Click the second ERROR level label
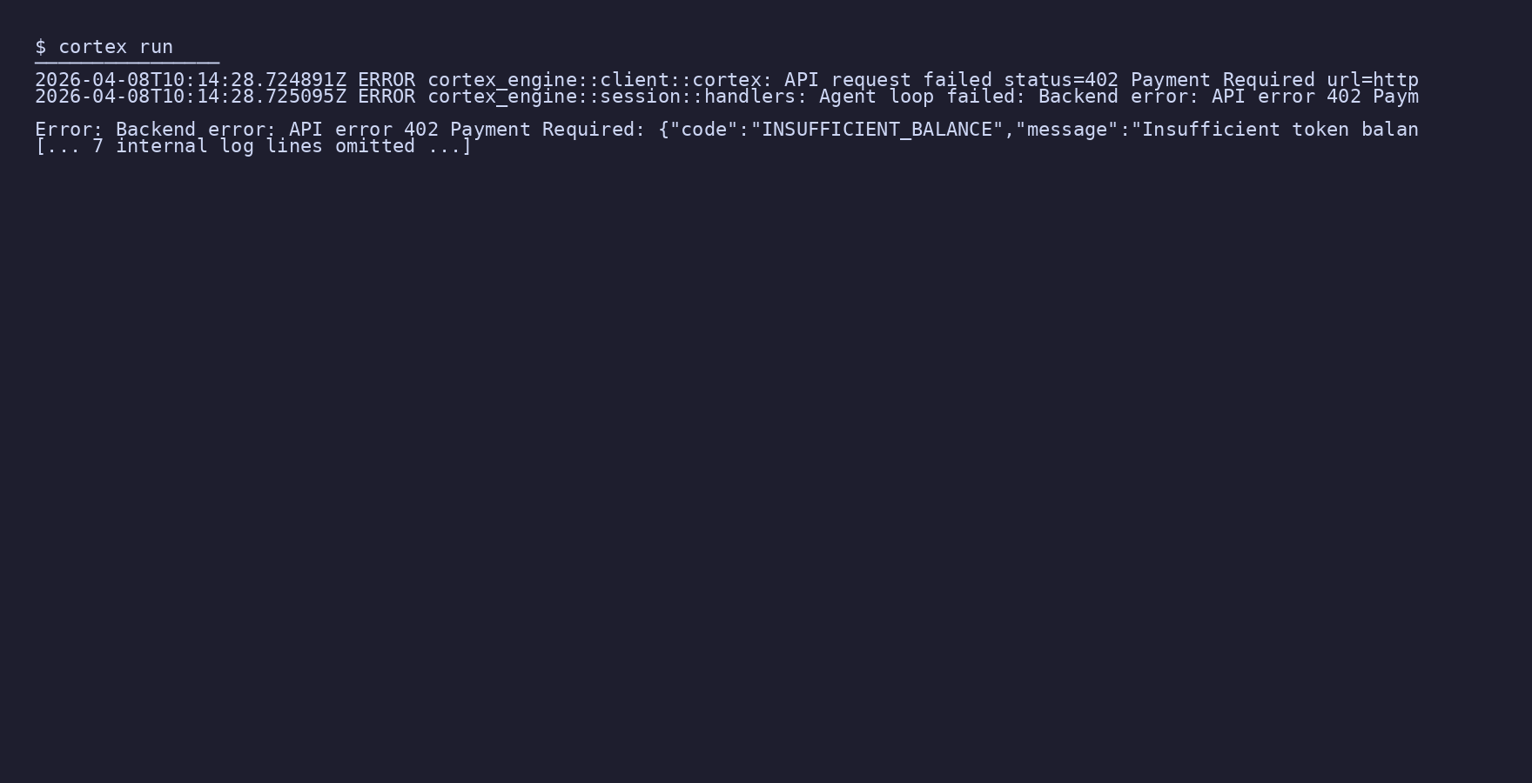Viewport: 1532px width, 783px height. 386,97
